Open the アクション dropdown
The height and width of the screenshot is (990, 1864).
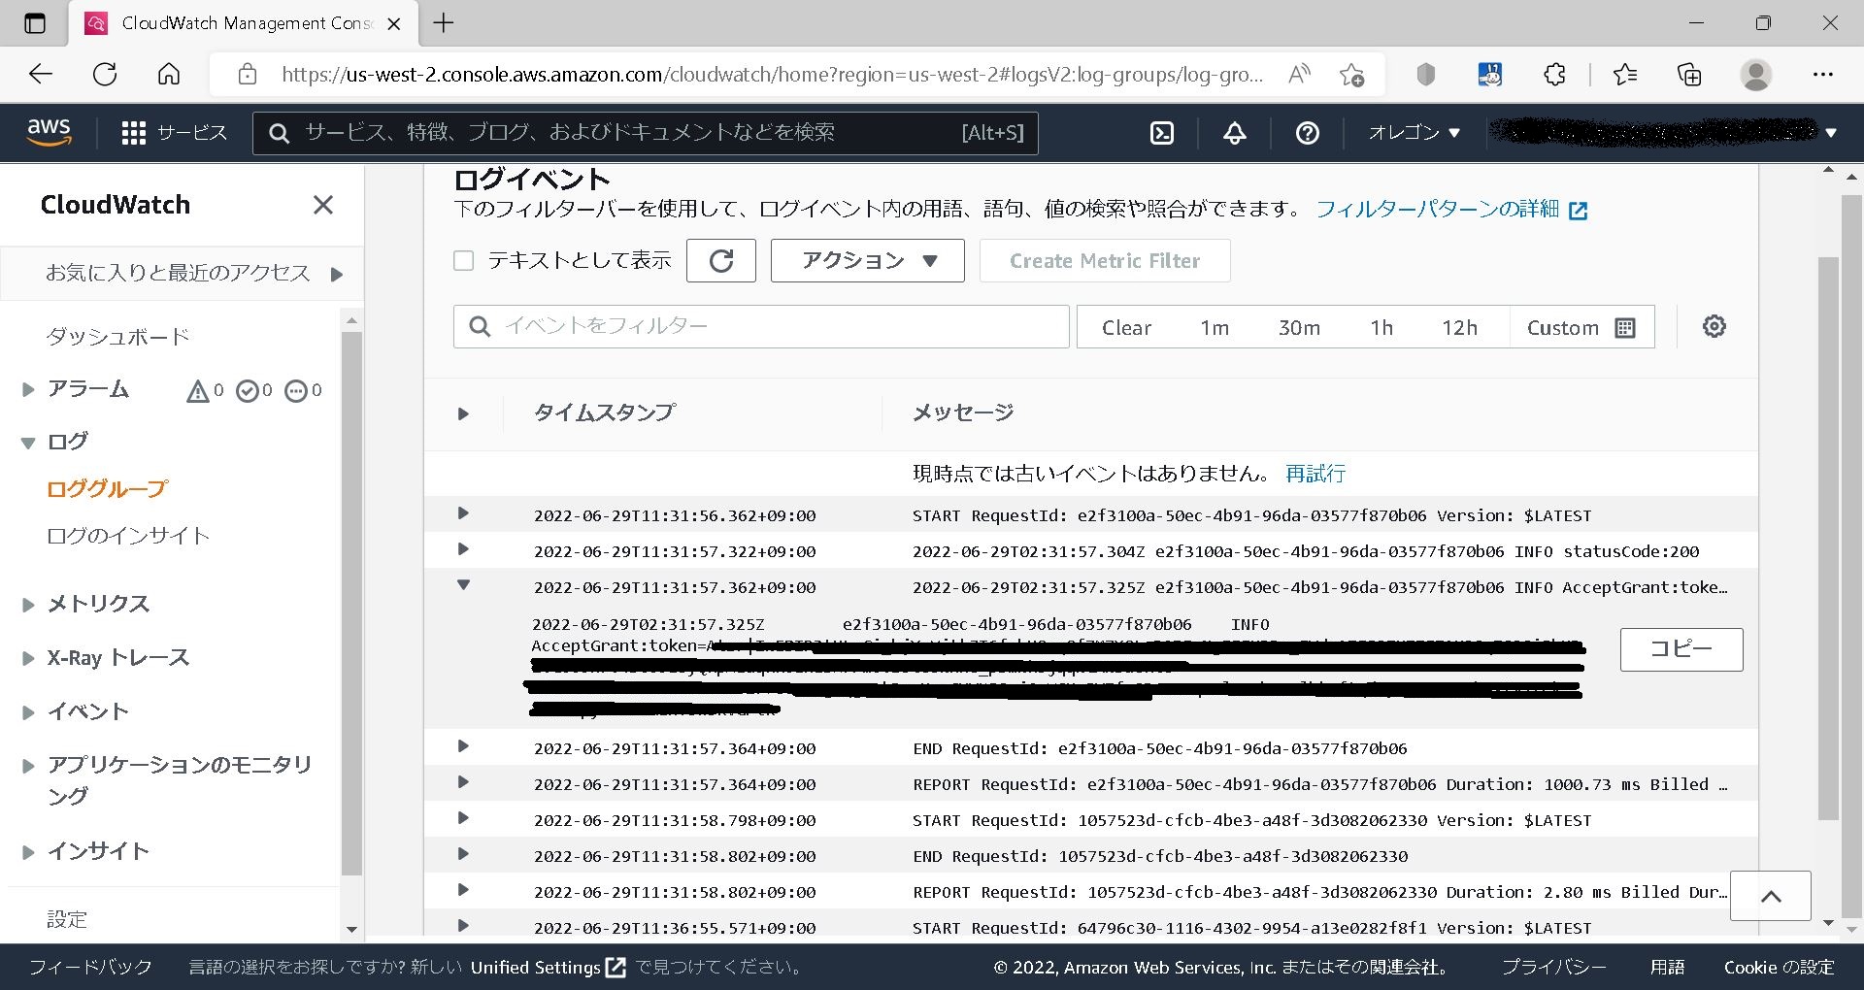pyautogui.click(x=868, y=260)
